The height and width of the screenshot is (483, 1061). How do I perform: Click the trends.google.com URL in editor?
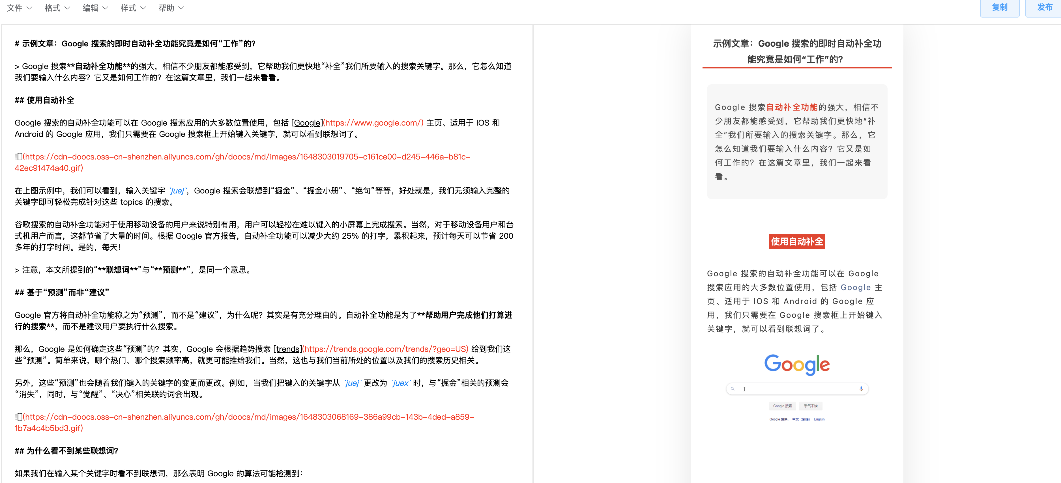point(386,349)
